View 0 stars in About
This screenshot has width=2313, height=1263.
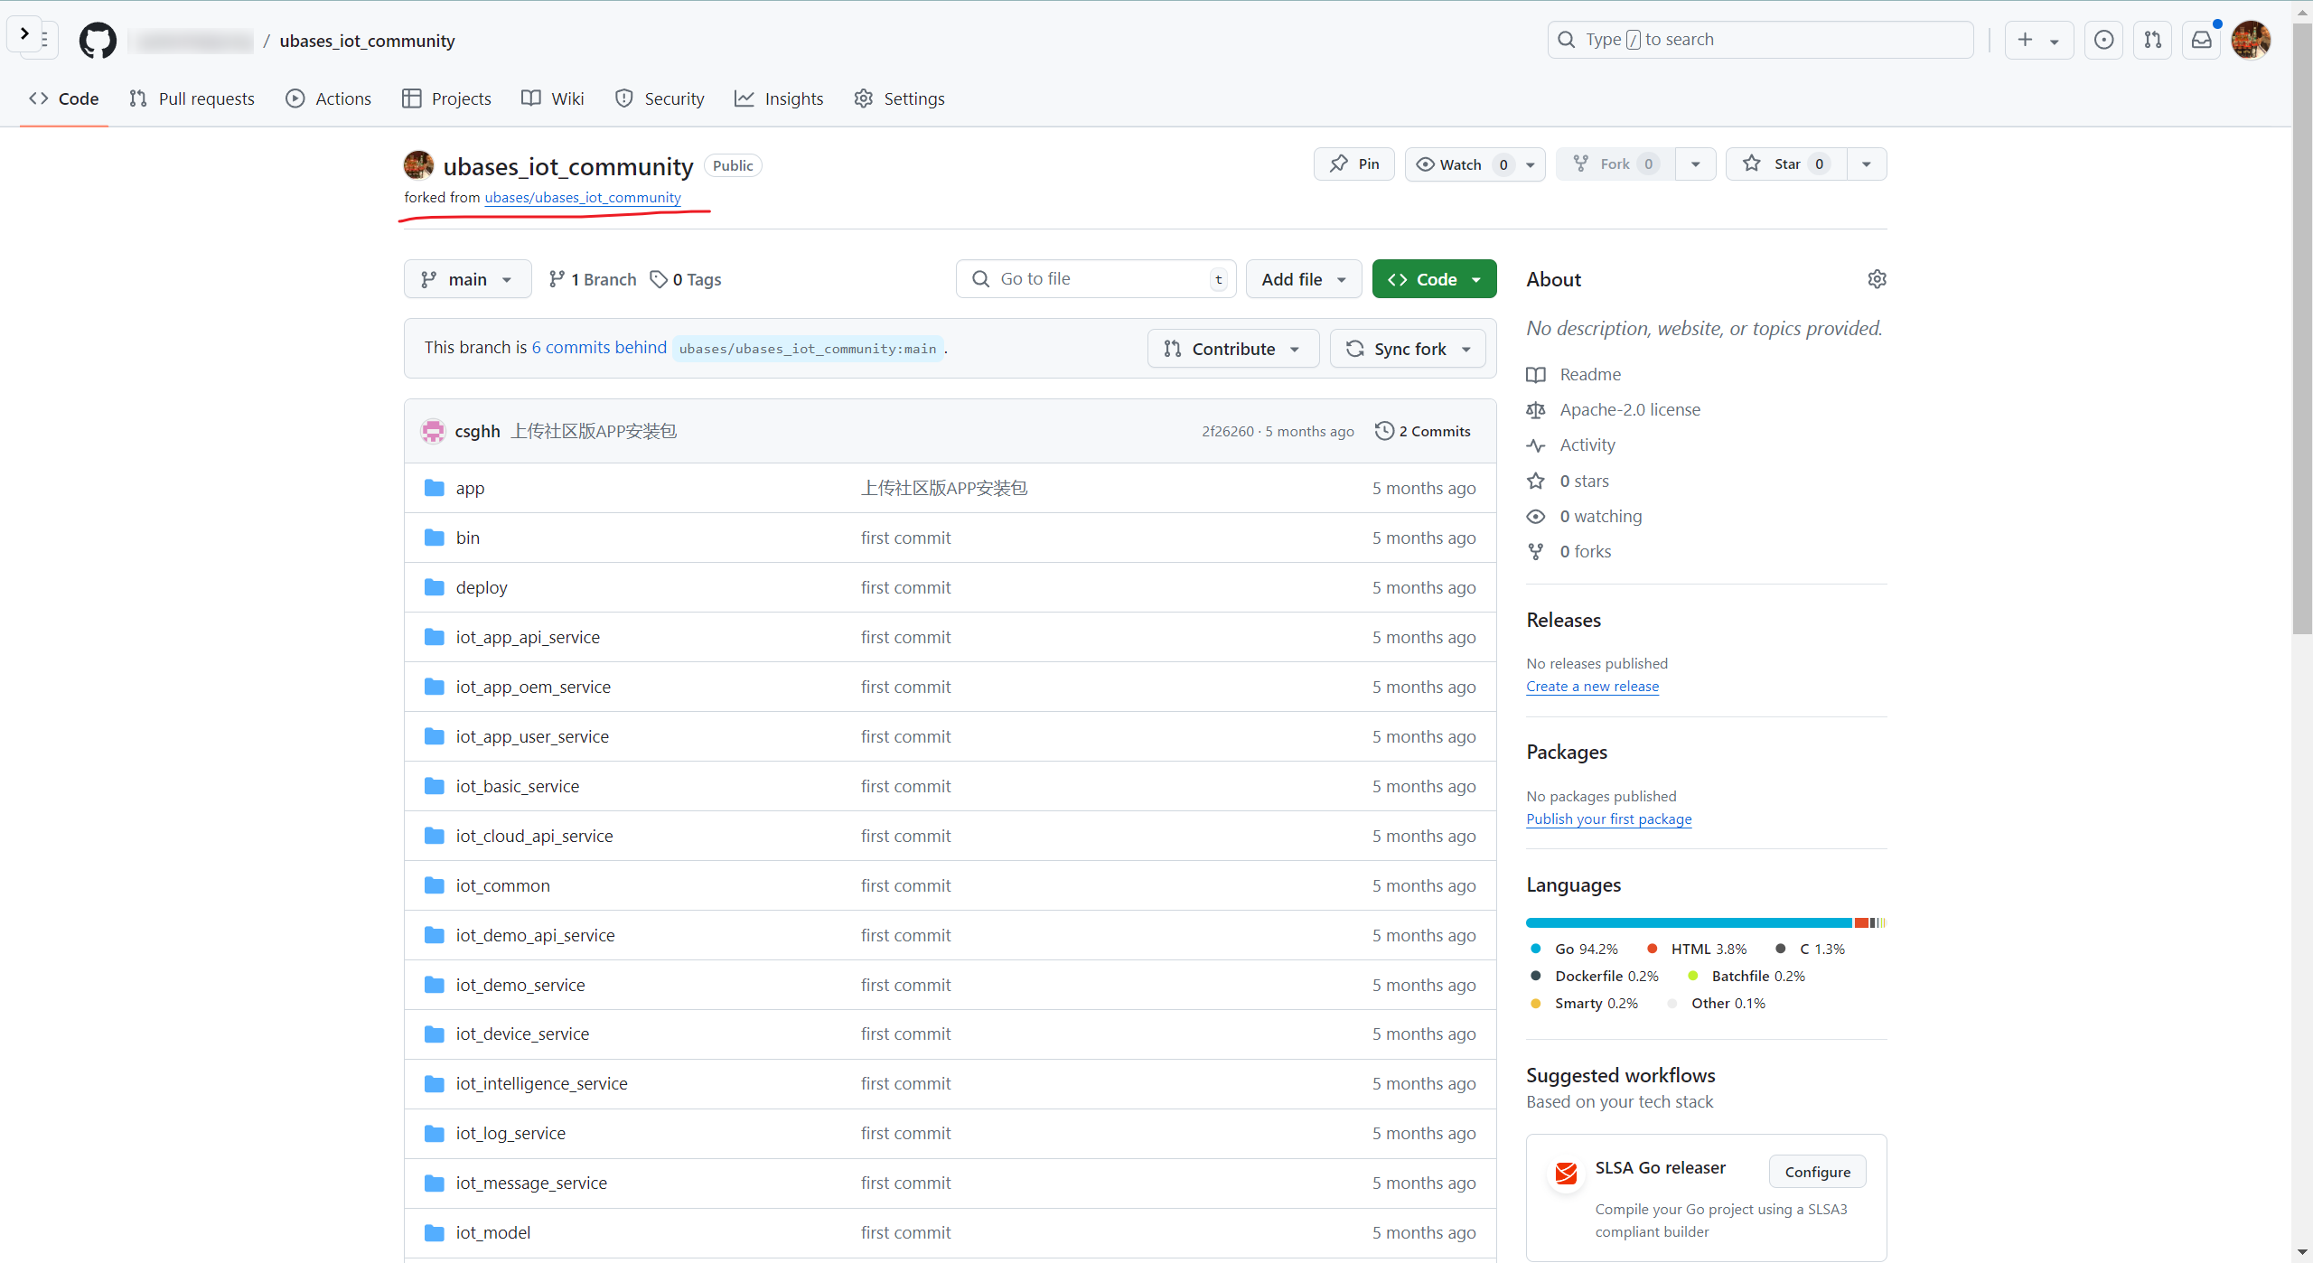(x=1584, y=481)
